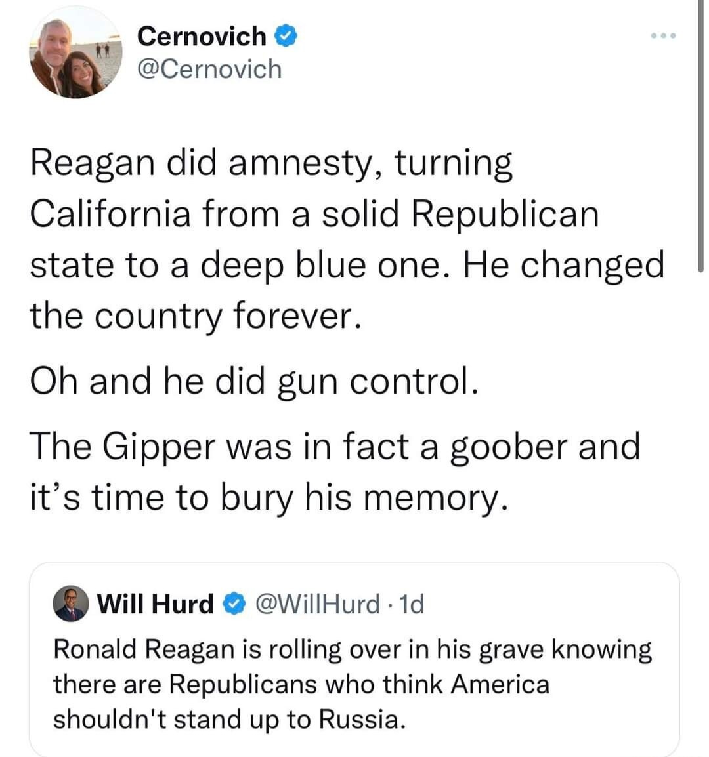Open Will Hurd's display name link
The height and width of the screenshot is (757, 709).
(156, 604)
